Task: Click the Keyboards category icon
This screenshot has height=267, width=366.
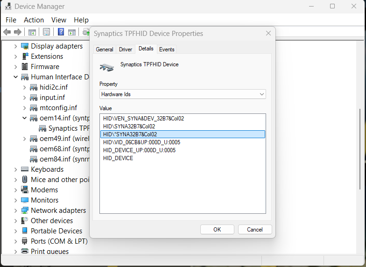Action: pyautogui.click(x=24, y=169)
